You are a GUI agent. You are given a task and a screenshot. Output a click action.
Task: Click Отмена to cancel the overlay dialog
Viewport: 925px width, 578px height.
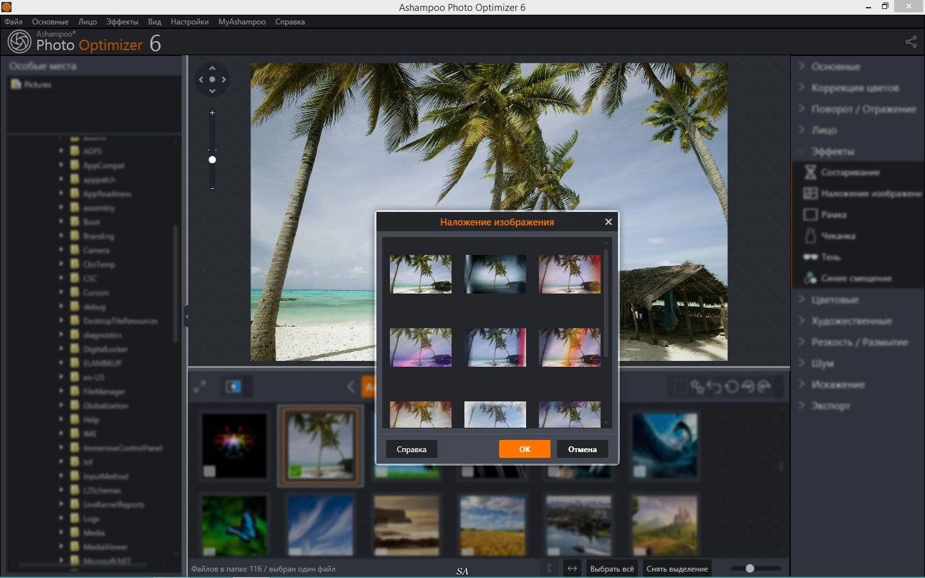point(582,449)
